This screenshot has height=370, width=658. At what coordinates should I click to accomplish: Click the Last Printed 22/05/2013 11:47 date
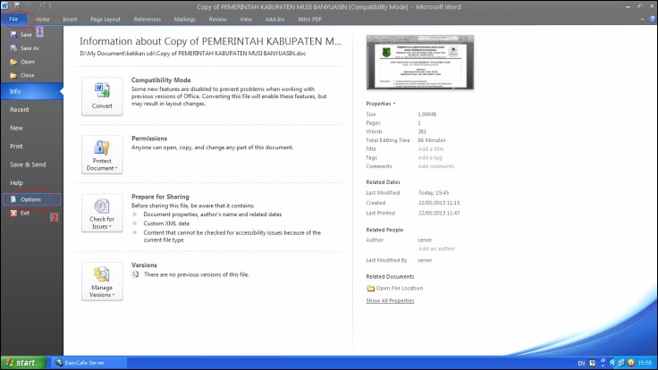pos(439,213)
